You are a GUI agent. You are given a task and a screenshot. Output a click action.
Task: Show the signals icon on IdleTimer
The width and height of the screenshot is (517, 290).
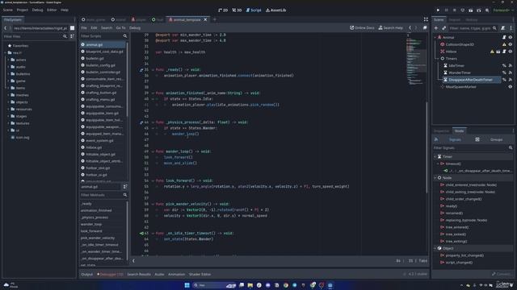pos(511,66)
